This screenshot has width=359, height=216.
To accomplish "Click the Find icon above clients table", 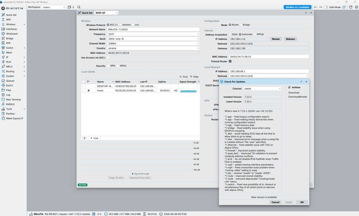I will 181,77.
